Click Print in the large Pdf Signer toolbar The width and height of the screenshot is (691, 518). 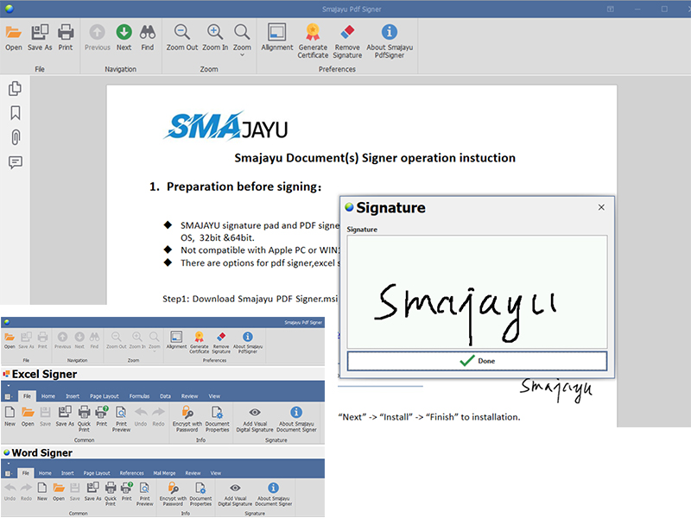coord(66,38)
